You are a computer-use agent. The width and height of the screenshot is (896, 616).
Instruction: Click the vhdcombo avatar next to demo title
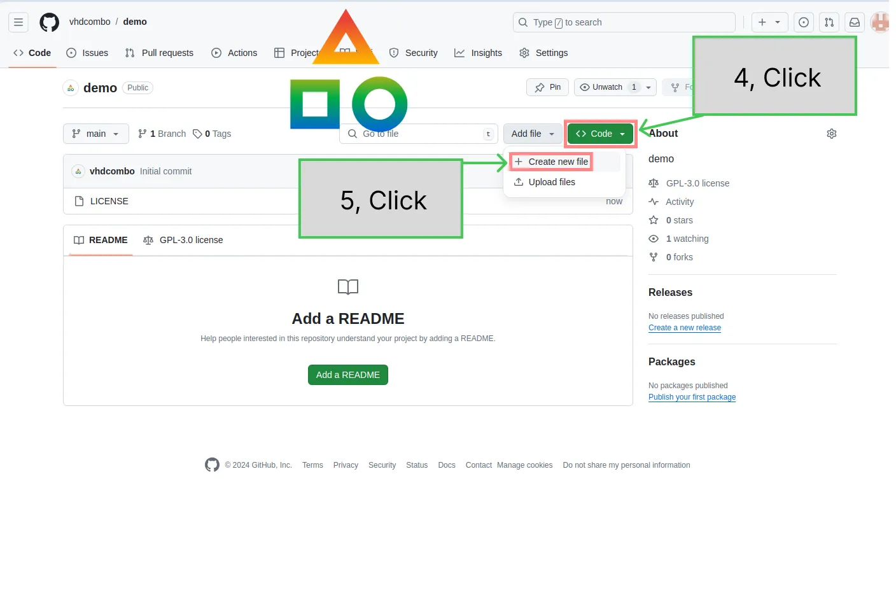coord(71,88)
